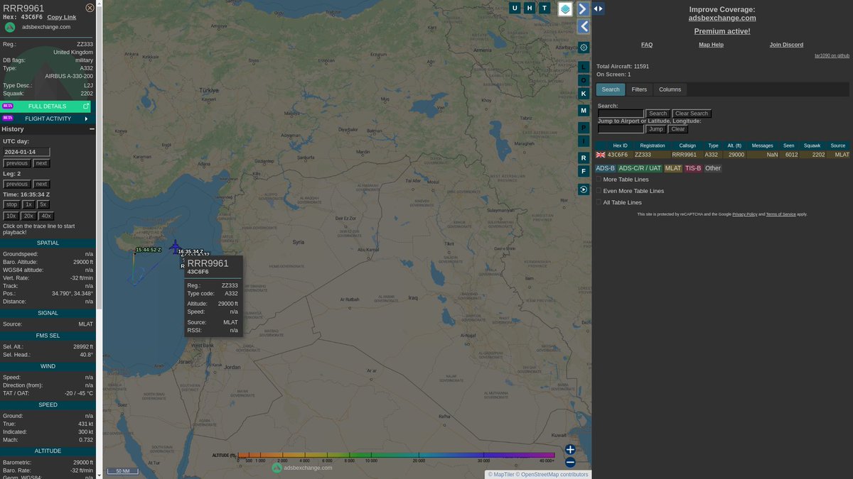The image size is (853, 479).
Task: Check All Table Lines
Action: [x=599, y=202]
